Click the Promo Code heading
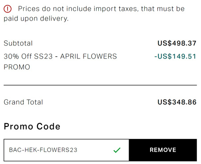The height and width of the screenshot is (164, 201). tap(32, 126)
